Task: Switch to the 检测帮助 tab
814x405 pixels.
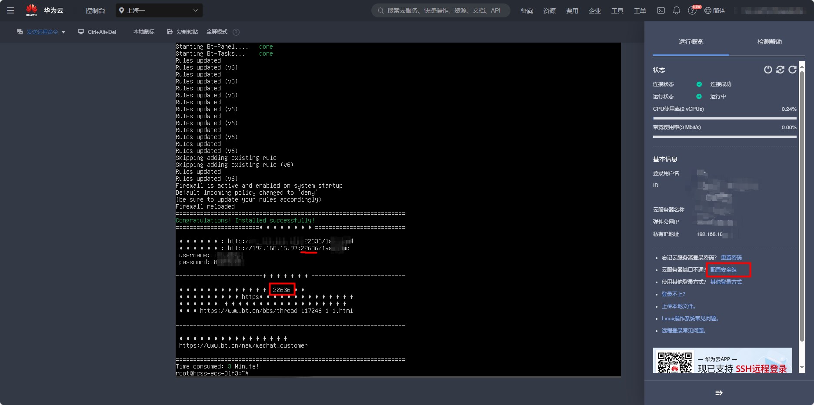Action: (769, 42)
